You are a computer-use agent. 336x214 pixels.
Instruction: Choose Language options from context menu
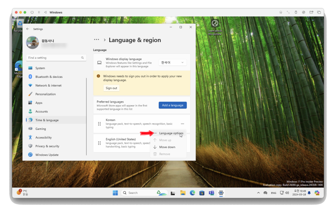tap(168, 133)
